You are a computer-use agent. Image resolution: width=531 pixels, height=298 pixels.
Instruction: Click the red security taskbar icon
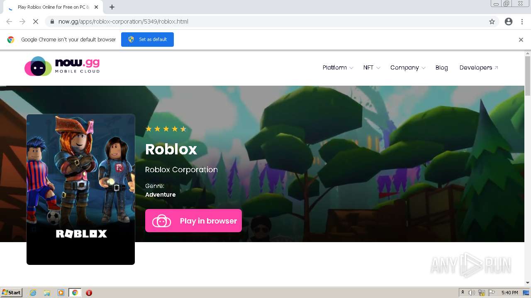[89, 293]
